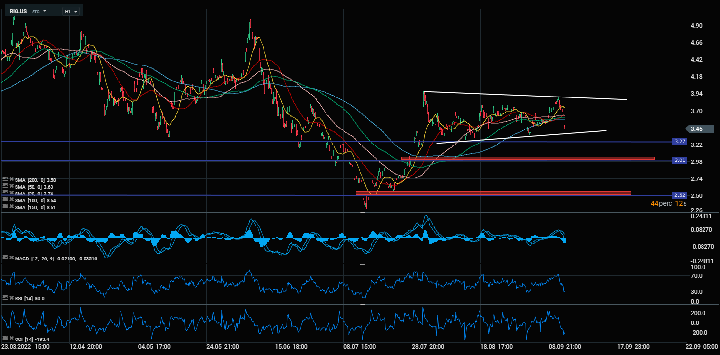Screen dimensions: 720x355
Task: Remove the CCI indicator with X icon
Action: point(11,338)
